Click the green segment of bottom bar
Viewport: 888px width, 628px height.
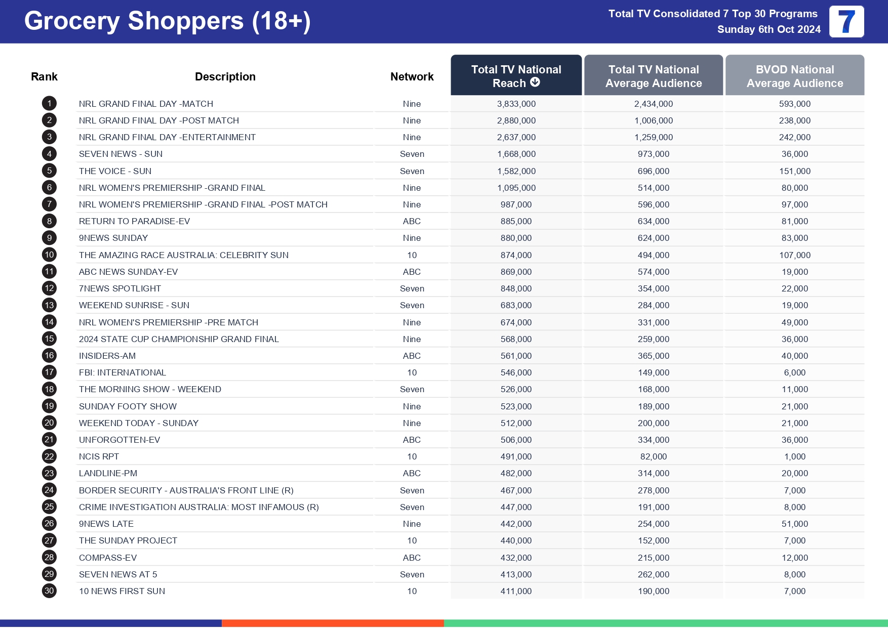(x=665, y=623)
